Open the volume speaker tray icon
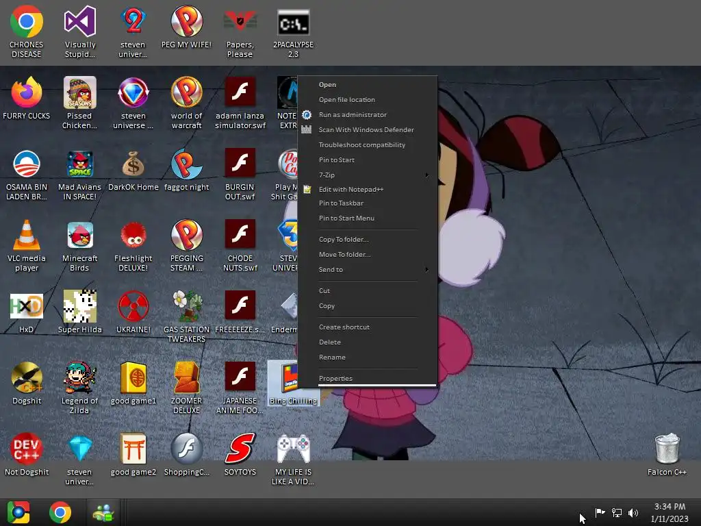701x526 pixels. [x=633, y=512]
